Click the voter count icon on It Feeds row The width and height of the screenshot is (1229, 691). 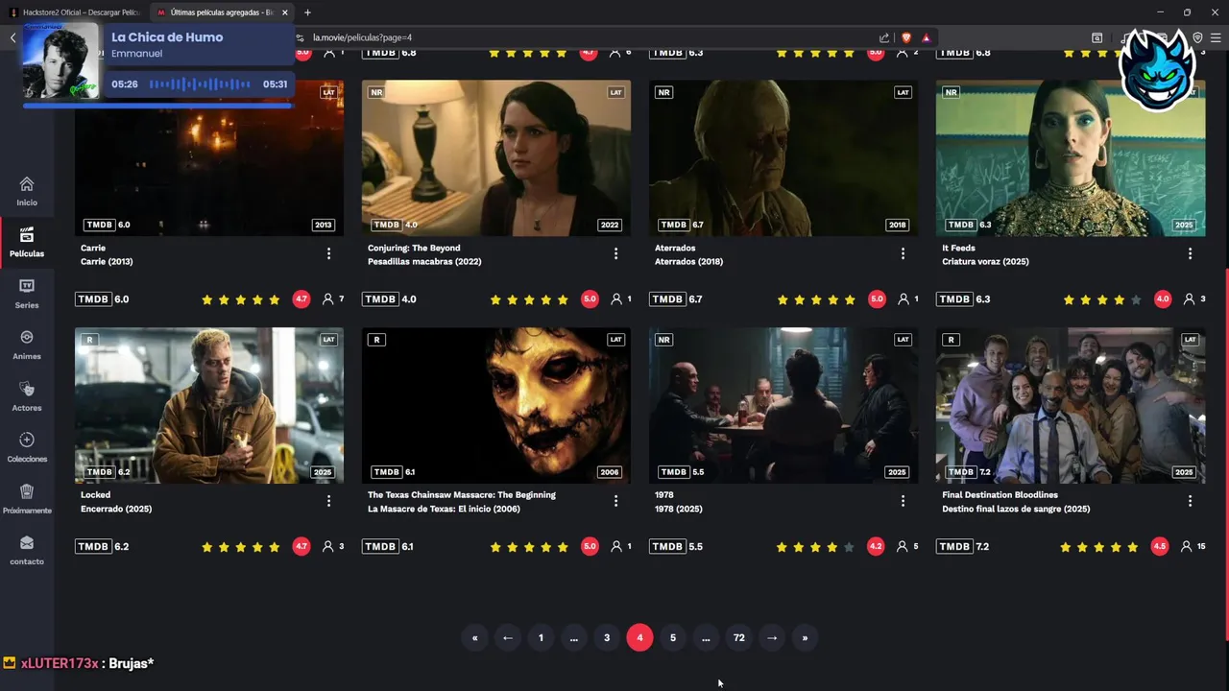[1189, 299]
